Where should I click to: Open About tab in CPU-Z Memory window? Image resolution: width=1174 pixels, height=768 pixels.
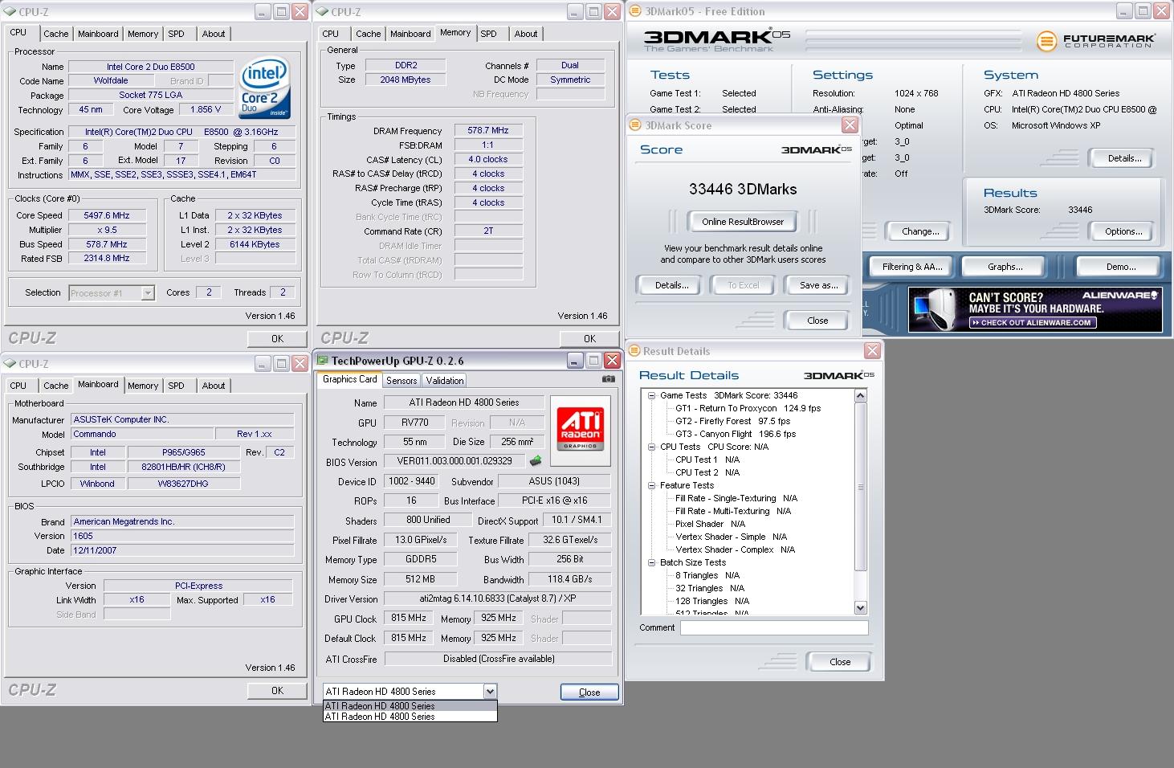click(526, 34)
